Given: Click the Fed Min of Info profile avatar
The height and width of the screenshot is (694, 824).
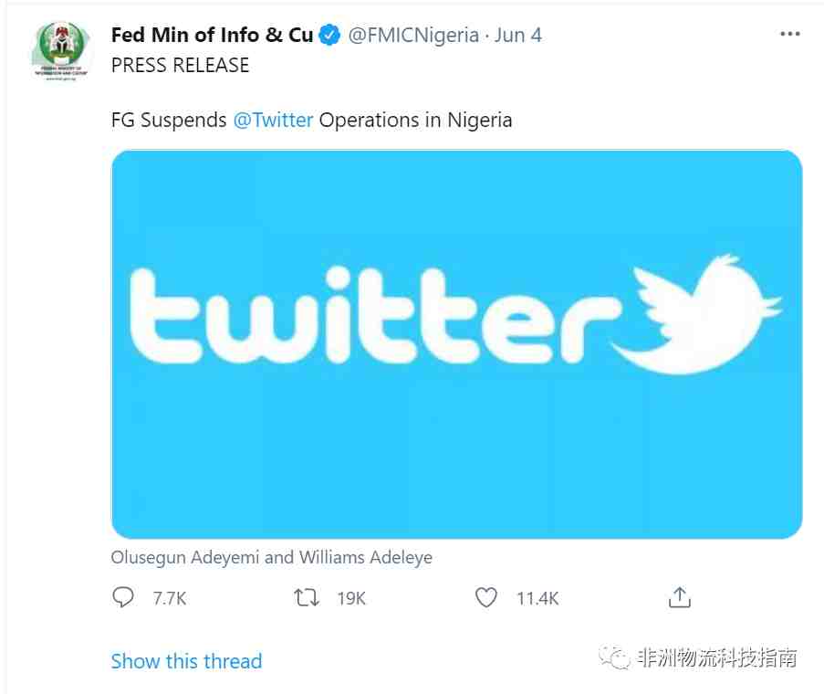Looking at the screenshot, I should tap(61, 51).
